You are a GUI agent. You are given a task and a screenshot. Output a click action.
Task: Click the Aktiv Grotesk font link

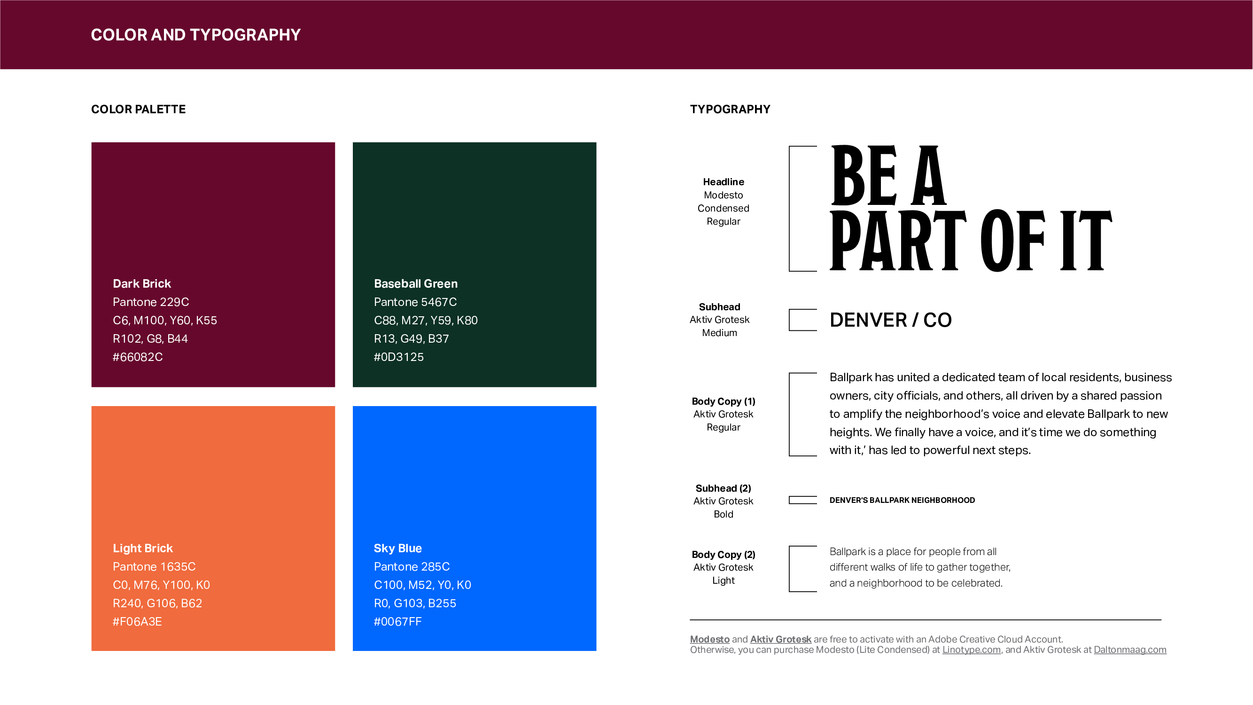coord(781,639)
